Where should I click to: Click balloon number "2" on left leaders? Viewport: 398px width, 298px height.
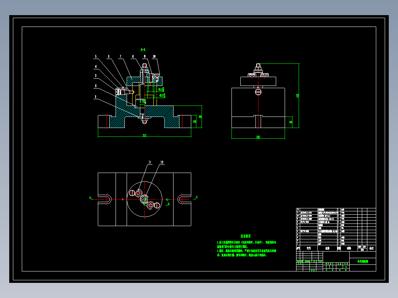[x=96, y=86]
